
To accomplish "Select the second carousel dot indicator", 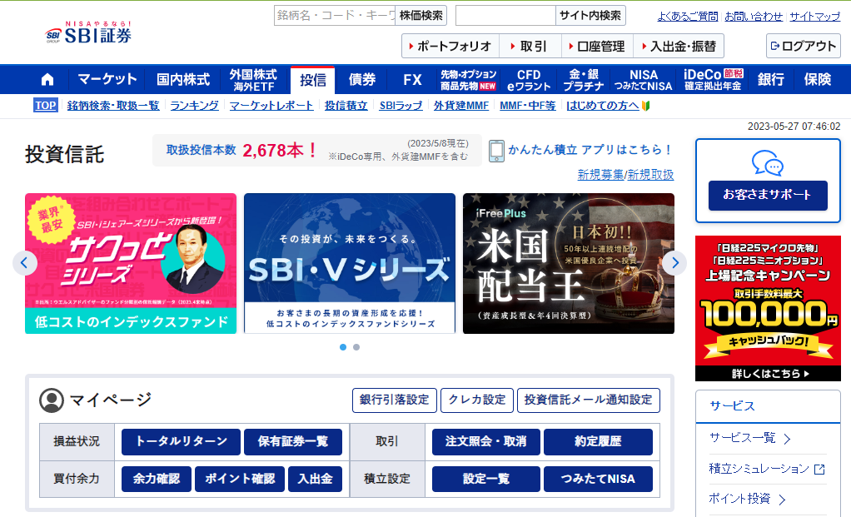I will 356,347.
